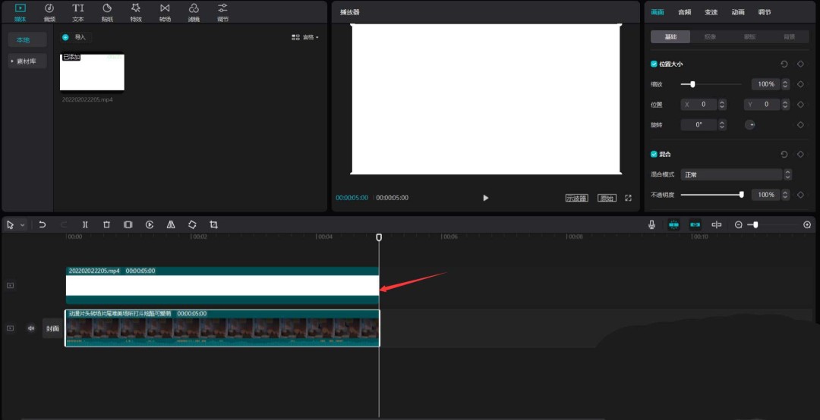Click the 不透明度 opacity slider handle
Image resolution: width=820 pixels, height=420 pixels.
[x=741, y=195]
